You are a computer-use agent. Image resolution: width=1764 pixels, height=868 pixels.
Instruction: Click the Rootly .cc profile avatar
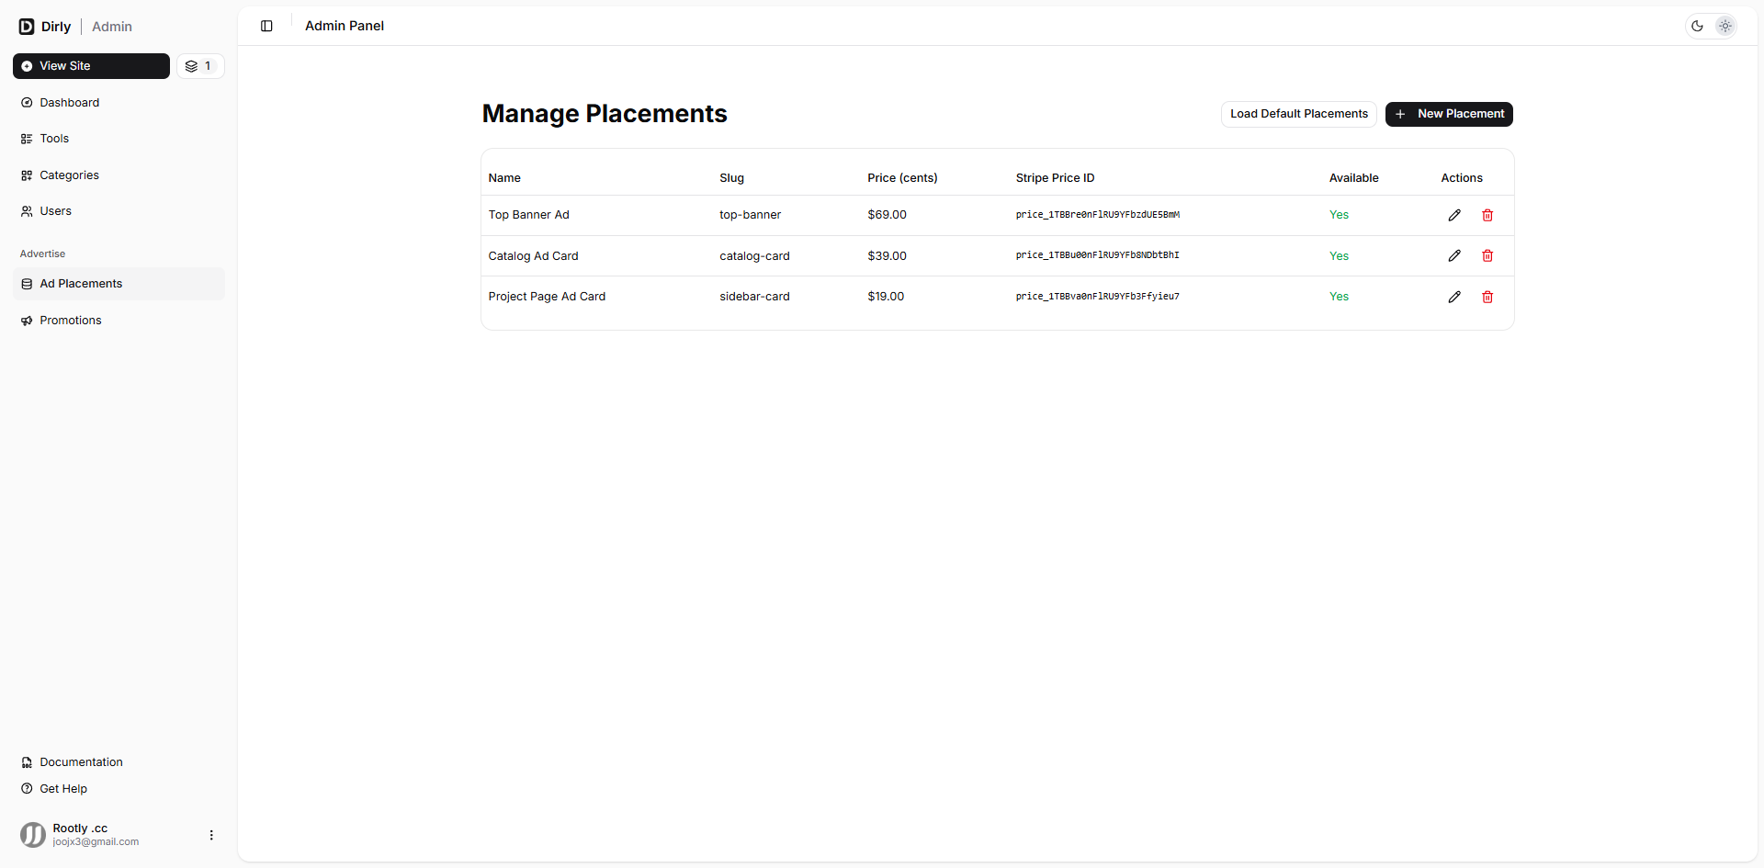(33, 835)
